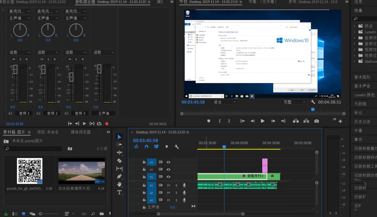Expand the Lumetri presets folder in effects
The image size is (377, 217).
355,32
